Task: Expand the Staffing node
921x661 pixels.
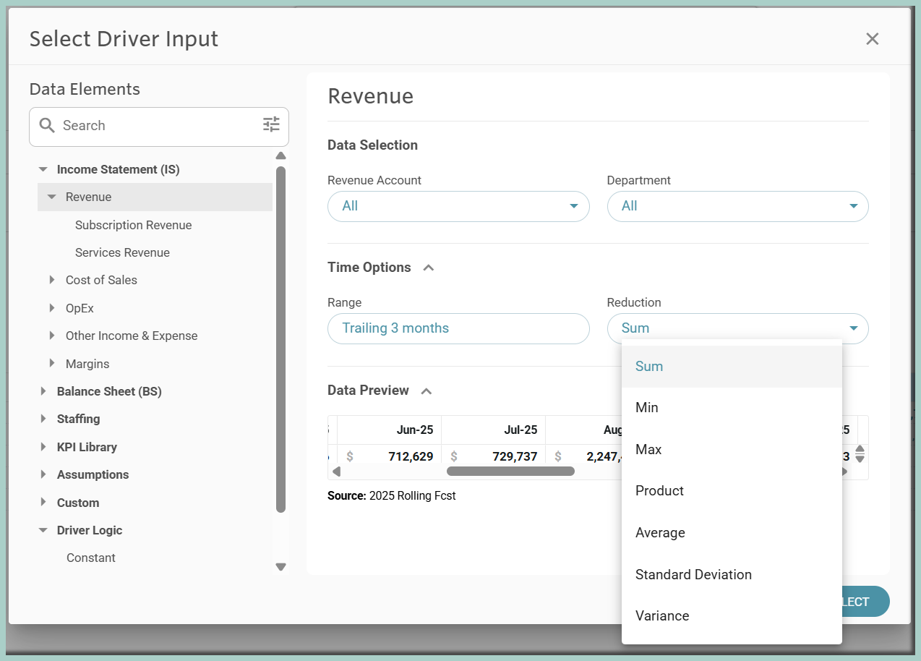Action: click(43, 419)
